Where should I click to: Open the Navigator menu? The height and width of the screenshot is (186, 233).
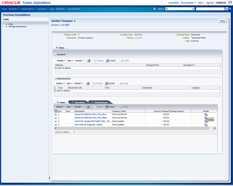click(x=14, y=9)
